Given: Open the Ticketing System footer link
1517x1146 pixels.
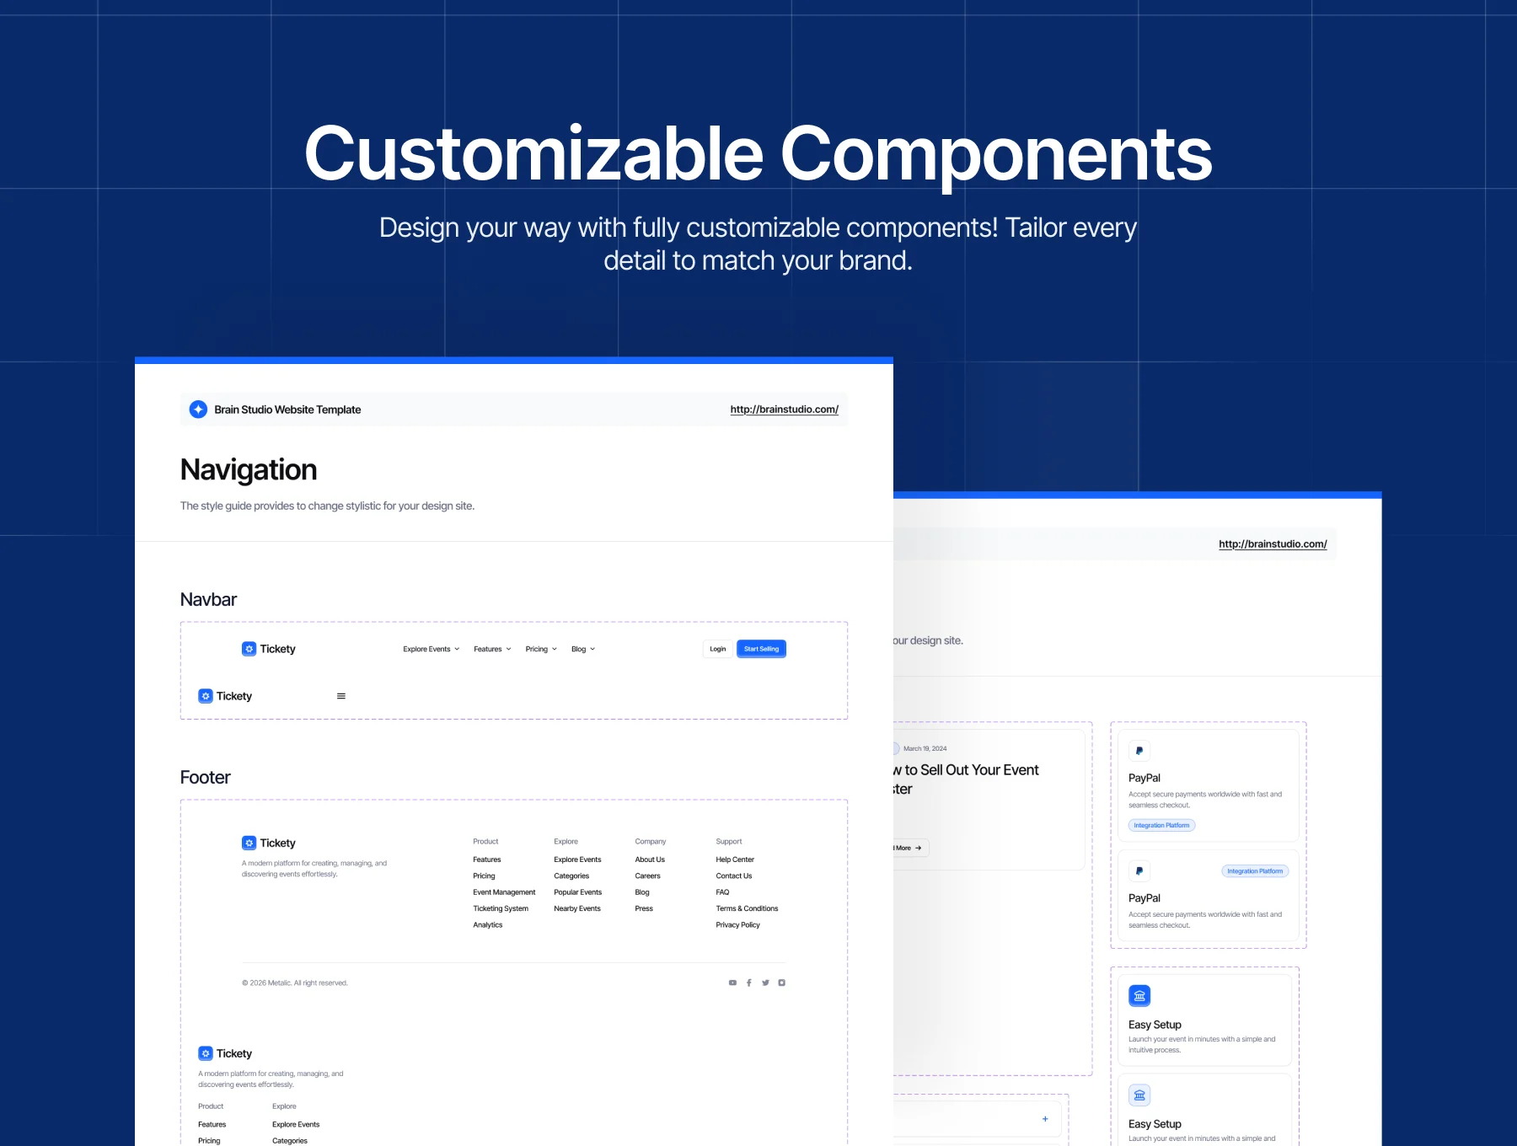Looking at the screenshot, I should coord(501,908).
